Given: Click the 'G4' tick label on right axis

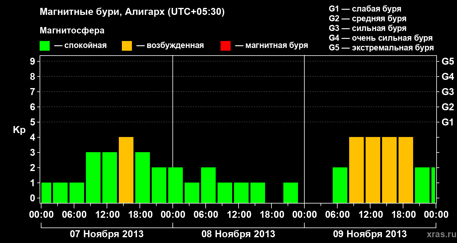Looking at the screenshot, I should 448,77.
